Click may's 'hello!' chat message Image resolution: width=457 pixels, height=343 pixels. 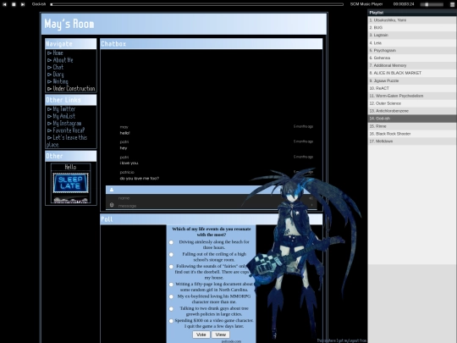tap(124, 133)
